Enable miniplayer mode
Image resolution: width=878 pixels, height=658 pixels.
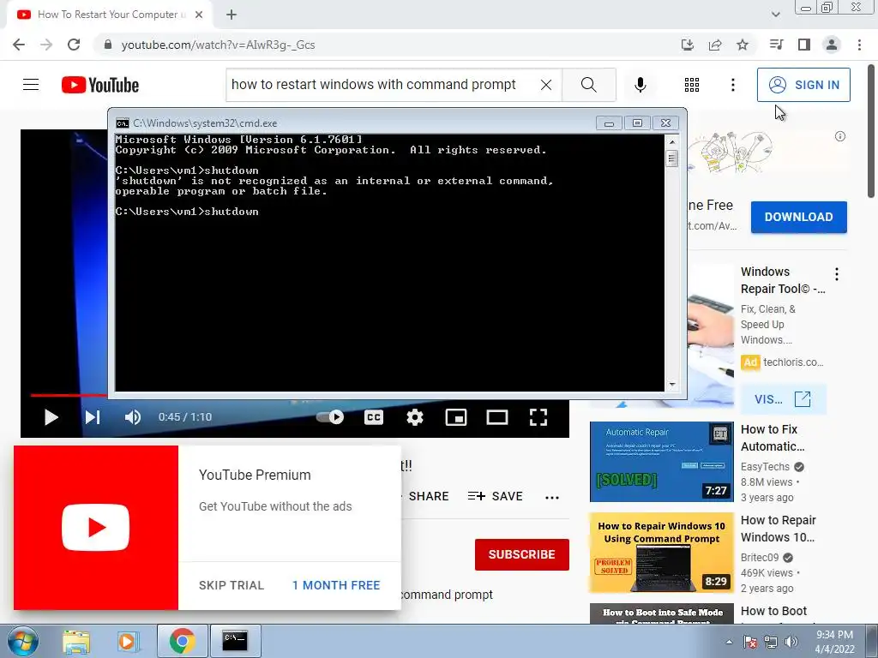[x=456, y=417]
